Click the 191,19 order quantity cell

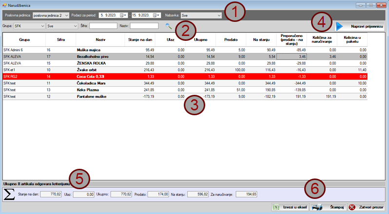tap(322, 97)
